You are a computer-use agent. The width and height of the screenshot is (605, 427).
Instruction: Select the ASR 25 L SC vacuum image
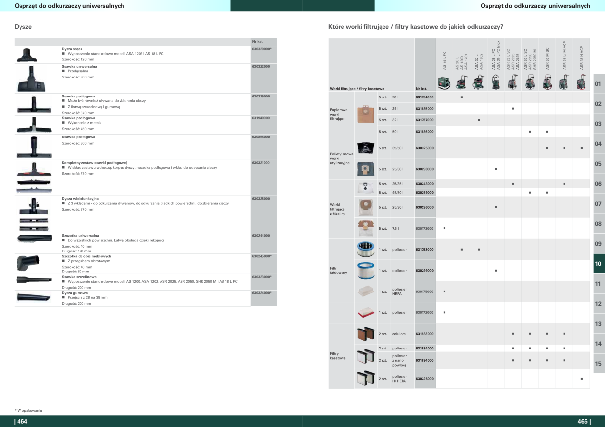point(513,82)
